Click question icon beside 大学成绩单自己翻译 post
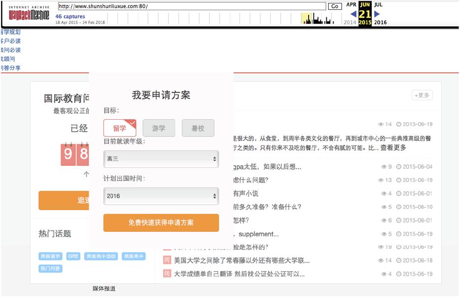 (x=167, y=273)
